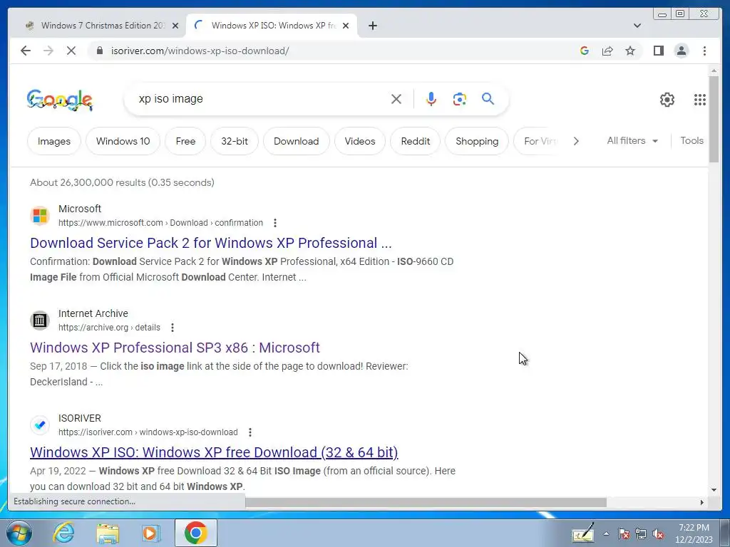
Task: Click the Google holiday logo
Action: click(60, 100)
